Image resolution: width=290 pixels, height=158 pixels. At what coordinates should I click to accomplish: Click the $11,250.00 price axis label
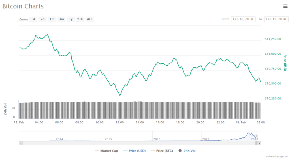[x=273, y=39]
